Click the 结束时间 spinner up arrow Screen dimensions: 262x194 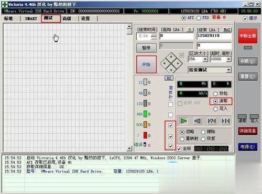154,35
